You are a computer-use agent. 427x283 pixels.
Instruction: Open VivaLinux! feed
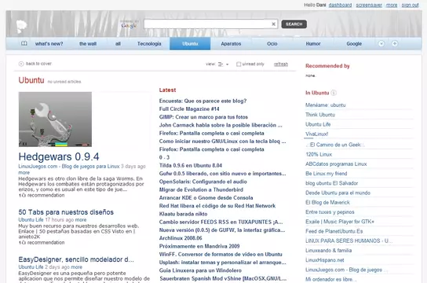316,134
